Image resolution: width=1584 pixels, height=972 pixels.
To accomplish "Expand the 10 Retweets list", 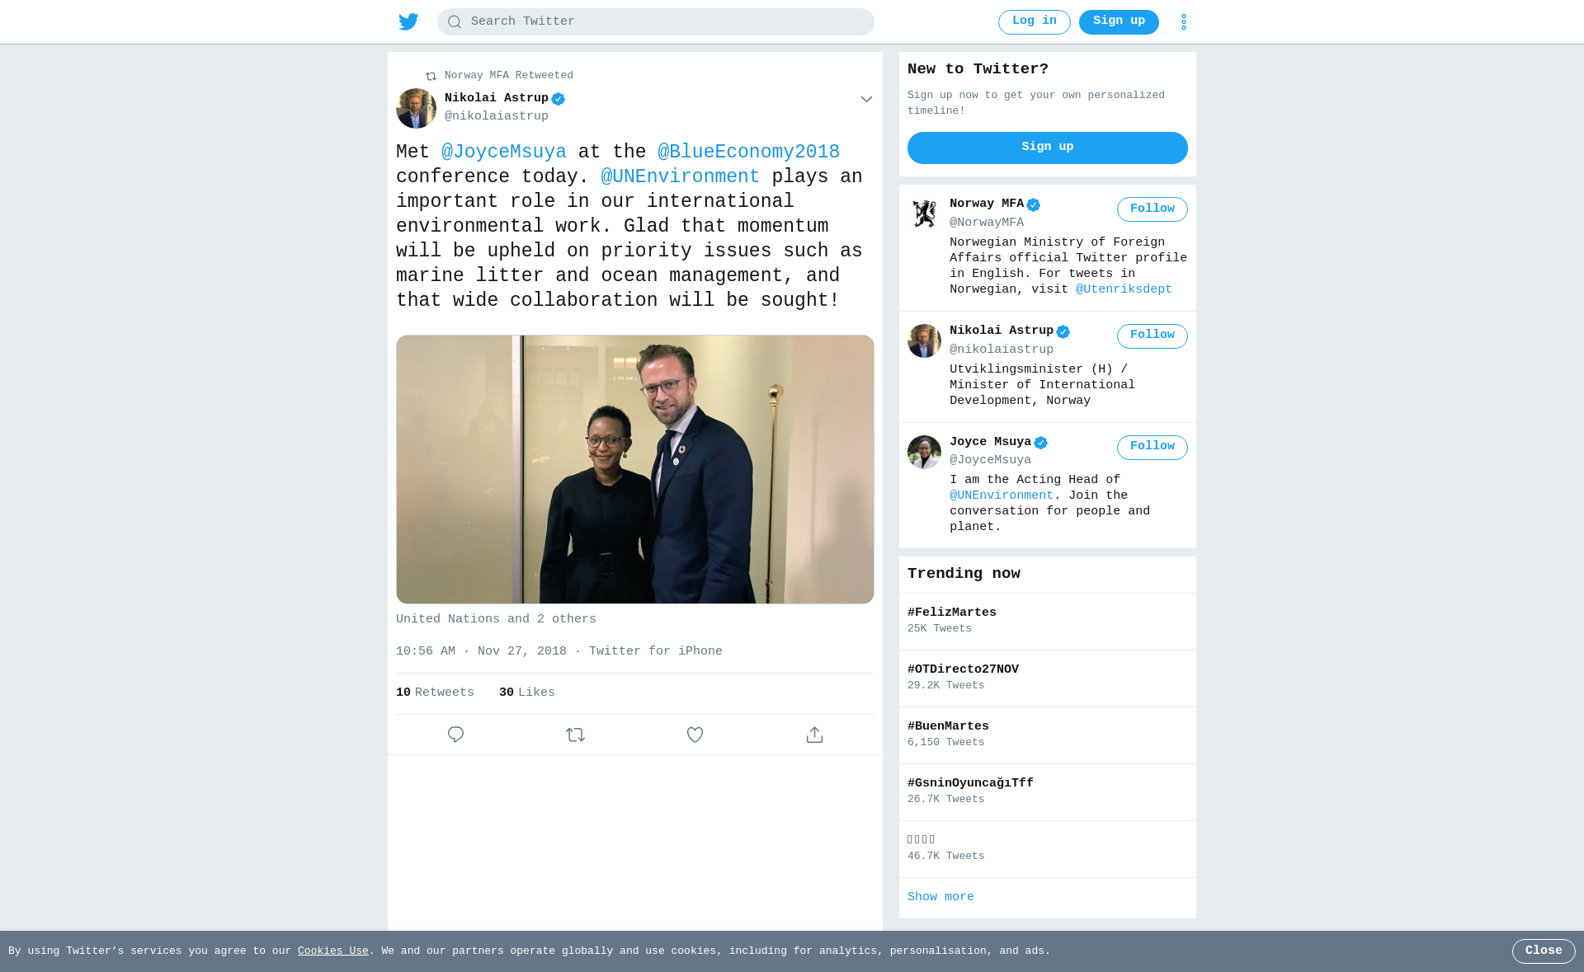I will (x=435, y=693).
